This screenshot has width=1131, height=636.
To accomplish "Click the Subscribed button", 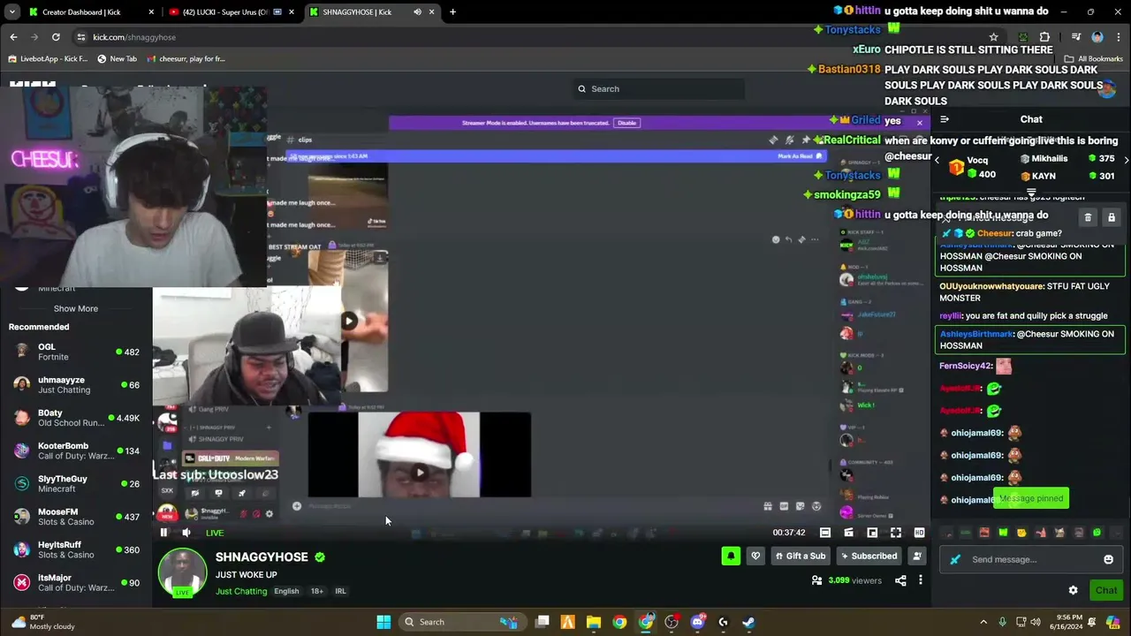I will click(x=869, y=556).
